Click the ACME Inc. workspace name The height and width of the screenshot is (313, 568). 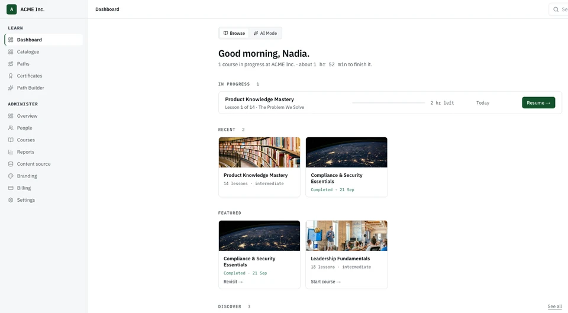tap(32, 9)
